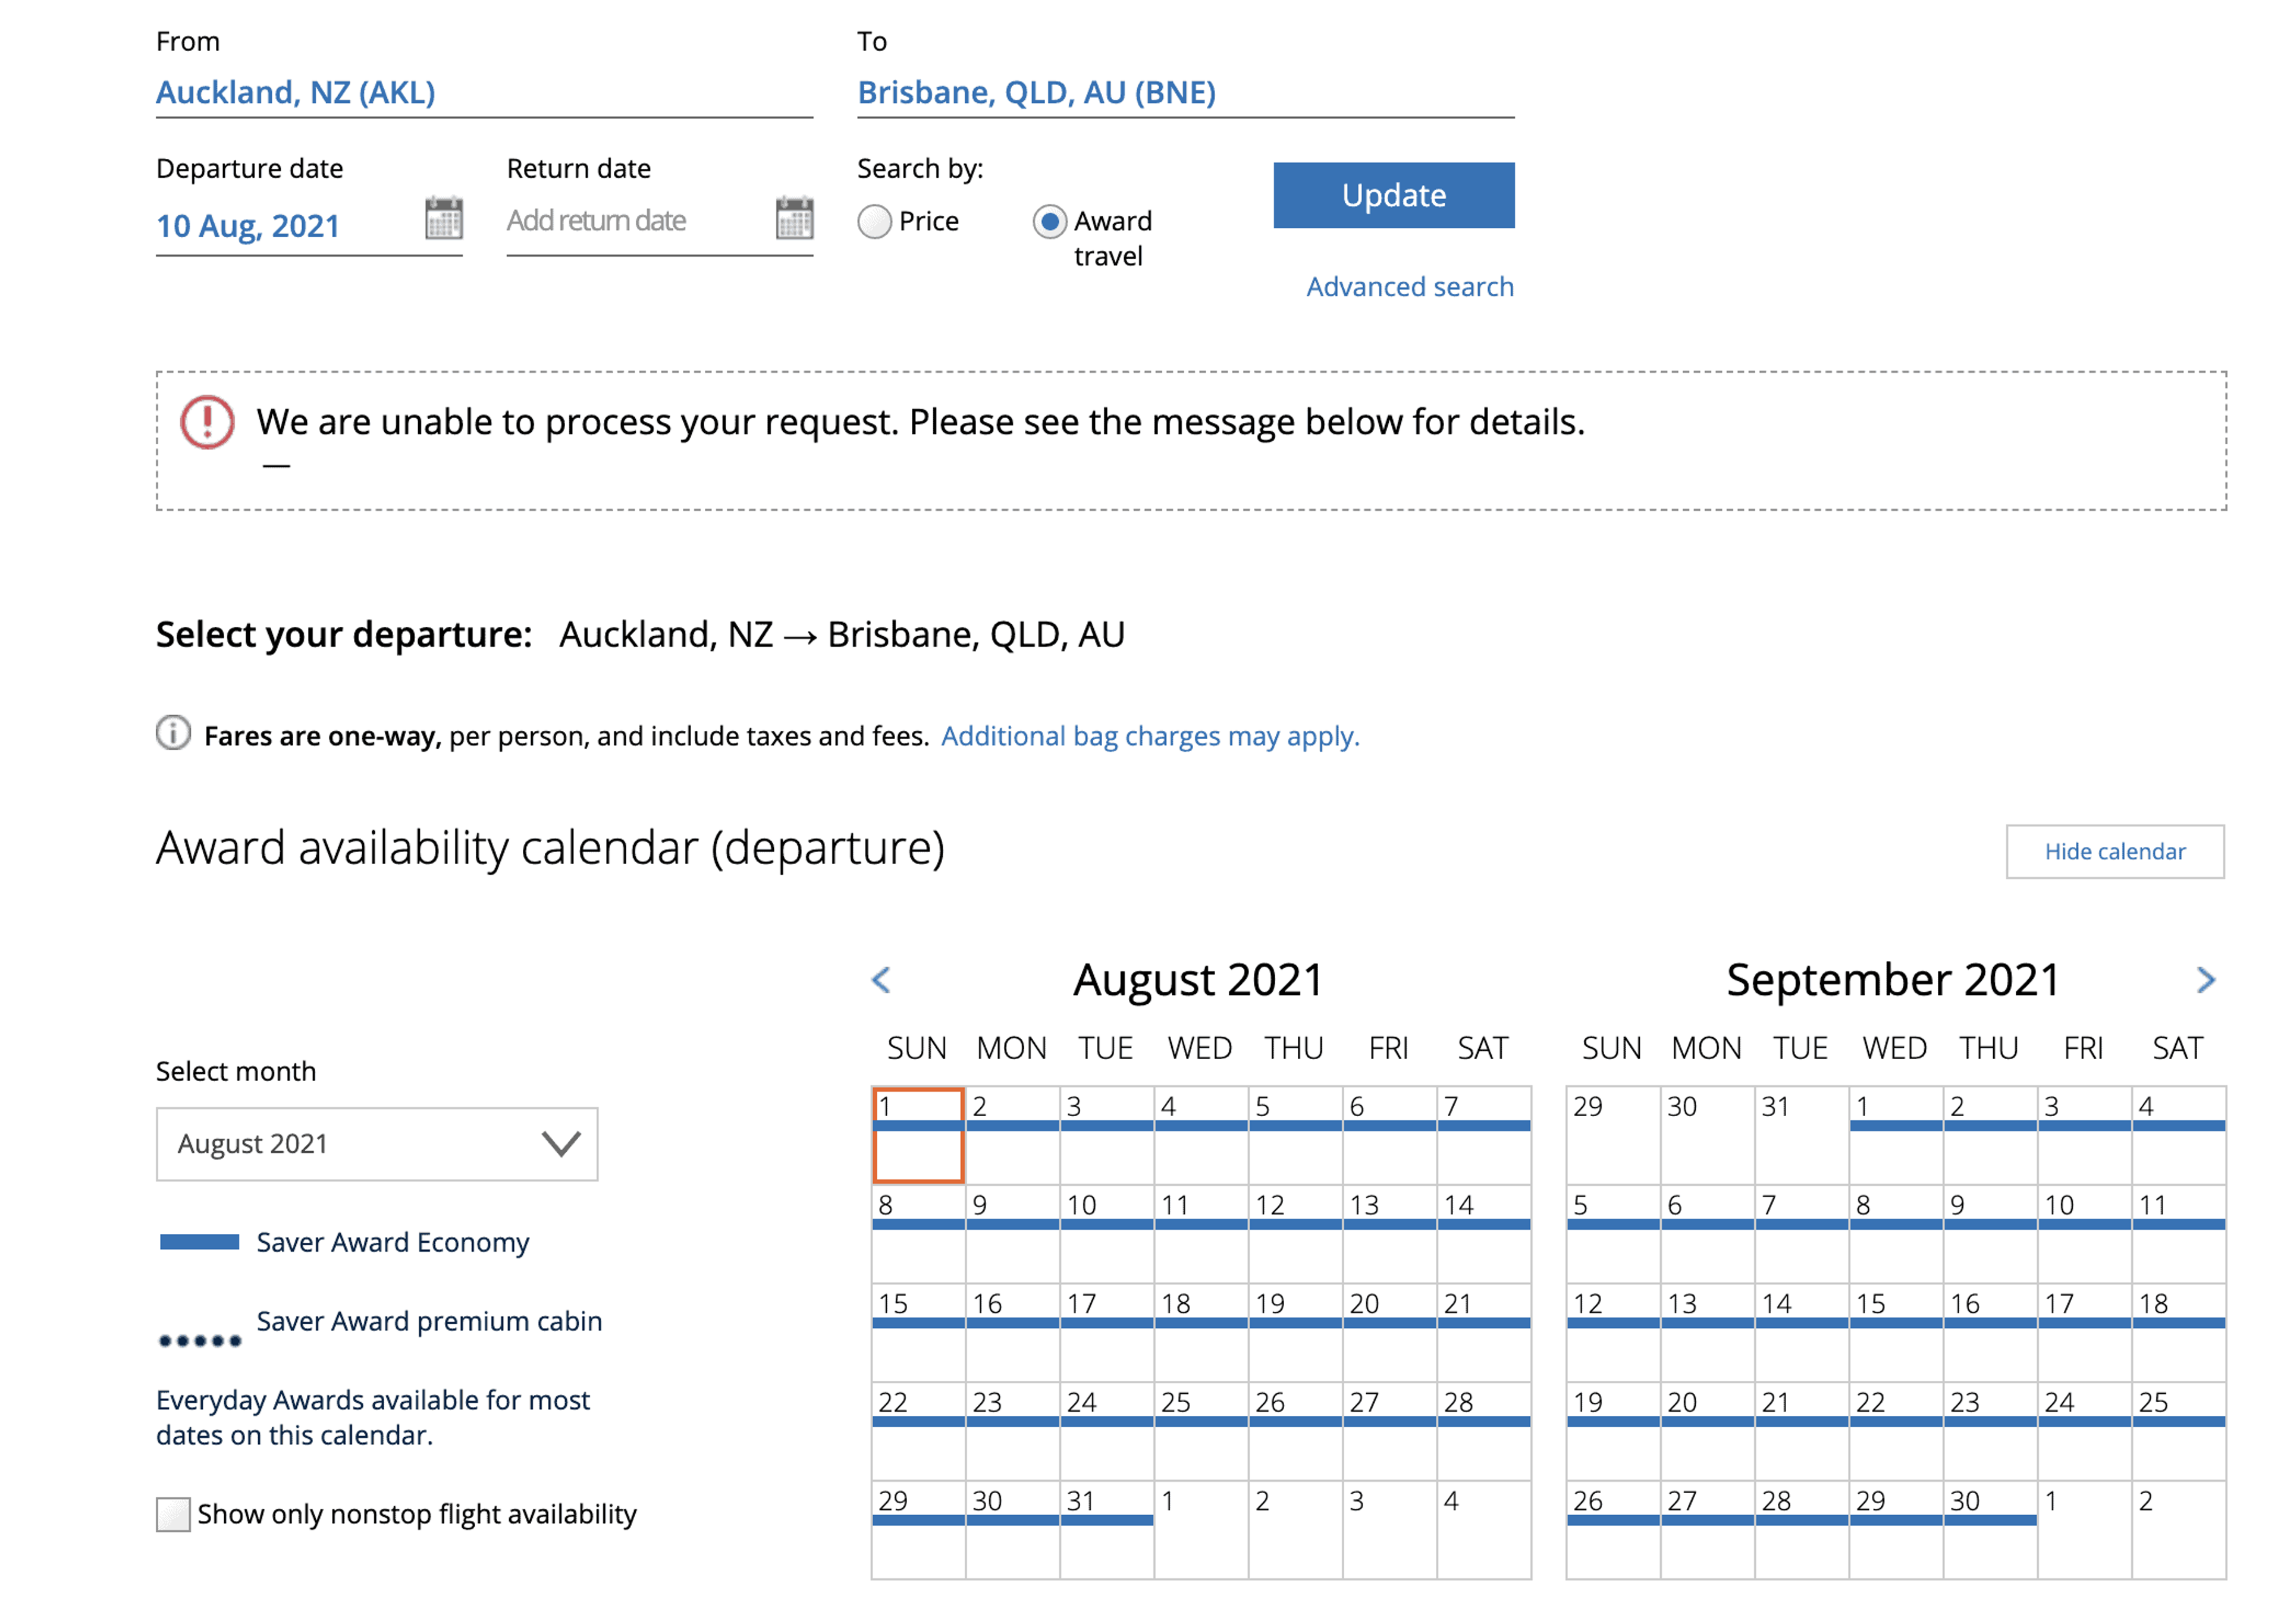Click the Update search button

(1393, 195)
